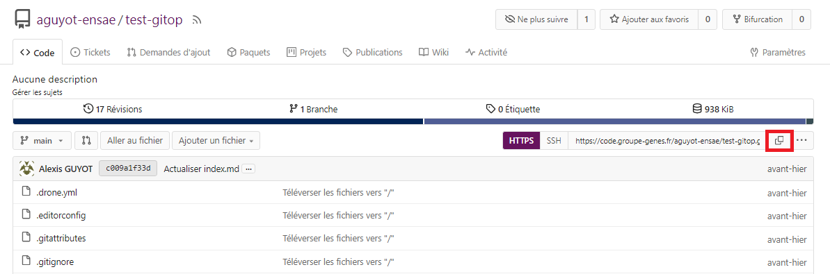Click the language statistics color bar

[x=413, y=121]
